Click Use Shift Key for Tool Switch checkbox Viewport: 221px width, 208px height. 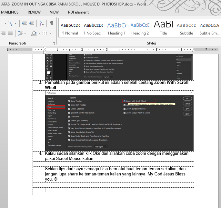[69, 113]
